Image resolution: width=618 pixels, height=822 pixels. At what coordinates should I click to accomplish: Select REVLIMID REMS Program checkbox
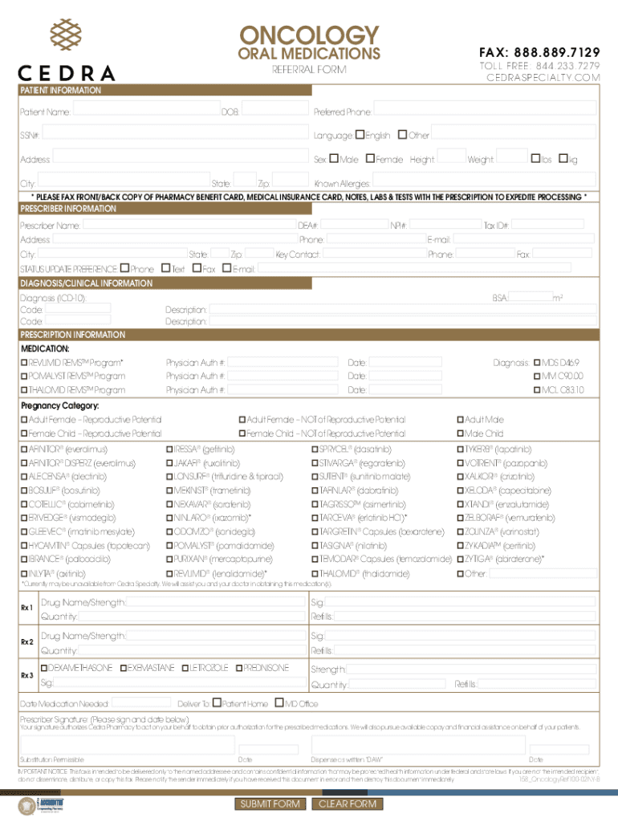(24, 362)
